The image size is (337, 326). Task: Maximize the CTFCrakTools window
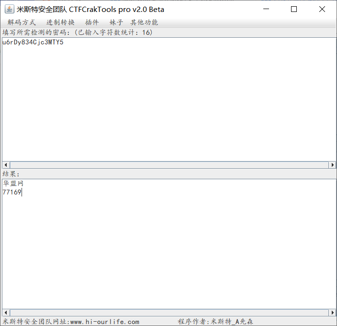pos(294,9)
